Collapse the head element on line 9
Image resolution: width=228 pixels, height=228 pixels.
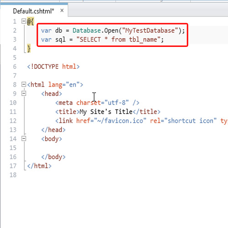pos(24,93)
